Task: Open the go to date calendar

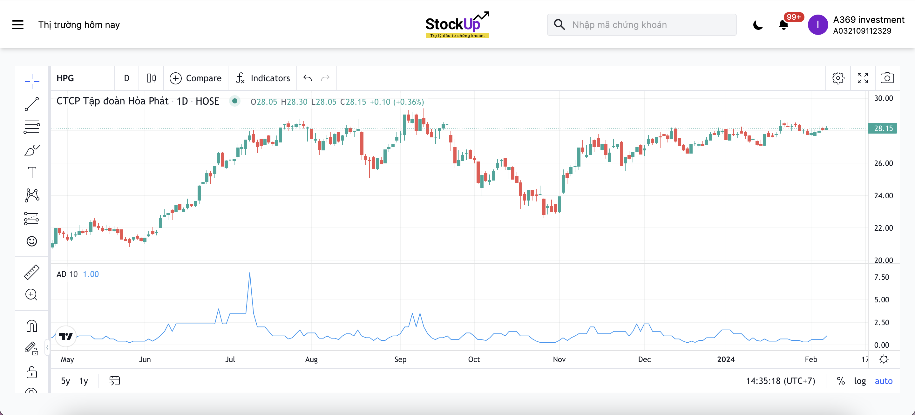Action: 114,381
